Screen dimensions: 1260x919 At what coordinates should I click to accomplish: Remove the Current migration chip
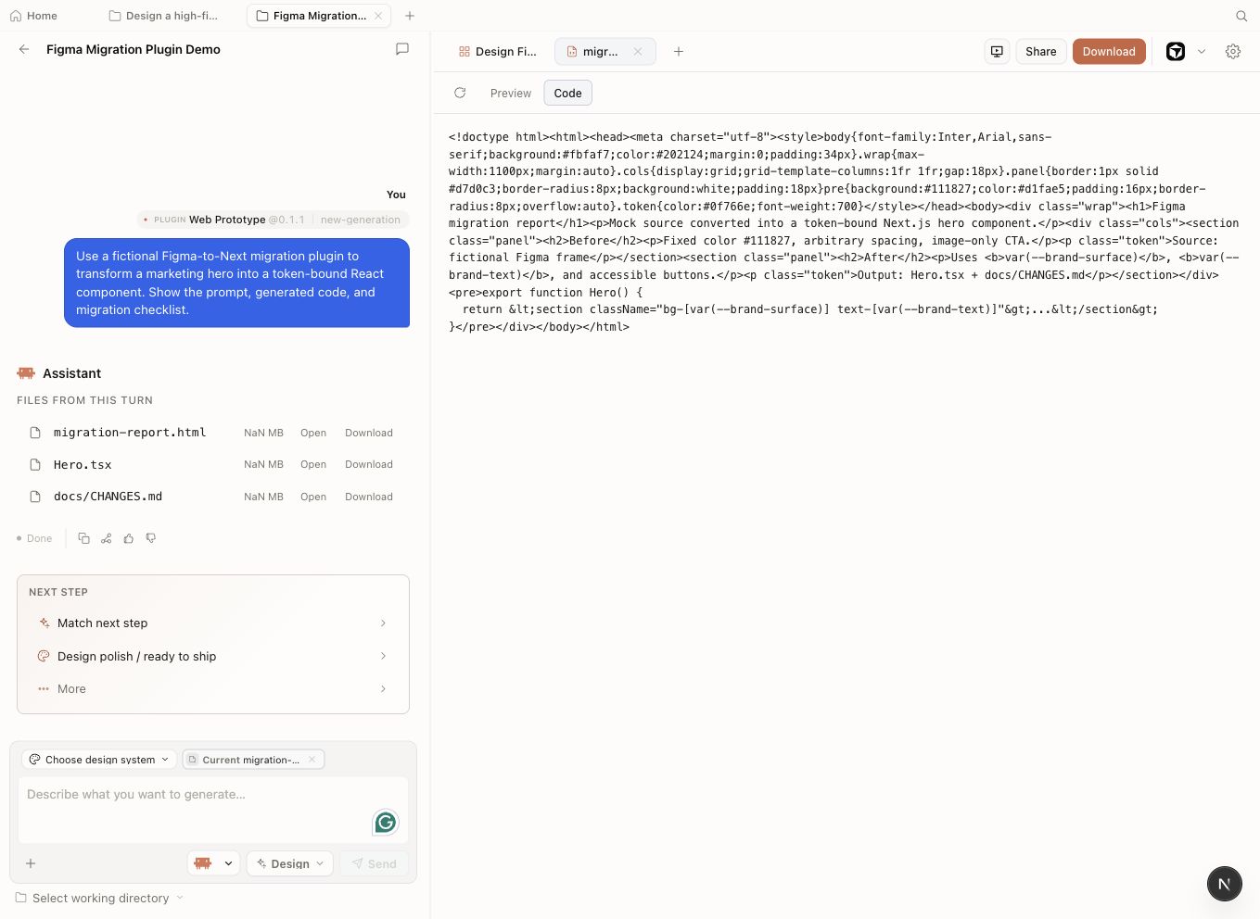312,760
